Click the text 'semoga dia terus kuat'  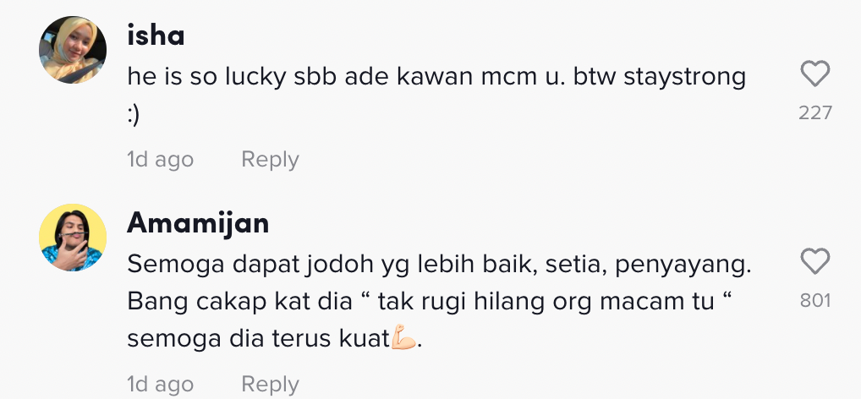(258, 339)
